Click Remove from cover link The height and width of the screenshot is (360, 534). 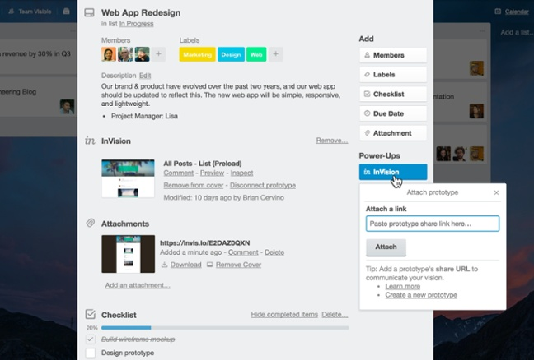click(194, 186)
